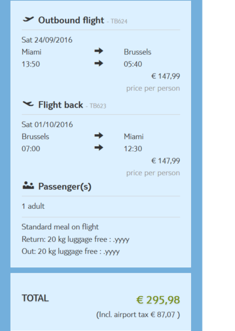Click the outbound flight airplane icon

28,19
